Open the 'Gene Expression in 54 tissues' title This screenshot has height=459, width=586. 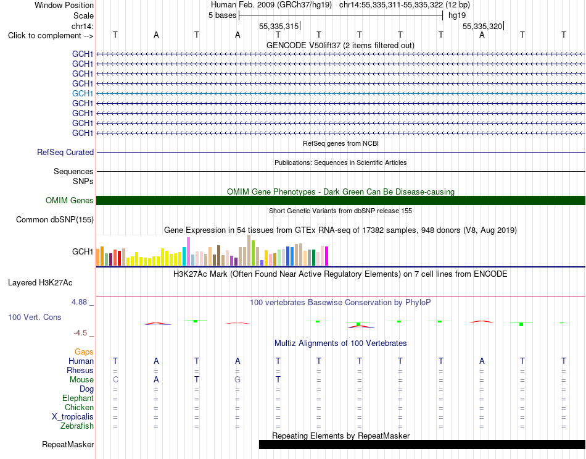tap(340, 230)
